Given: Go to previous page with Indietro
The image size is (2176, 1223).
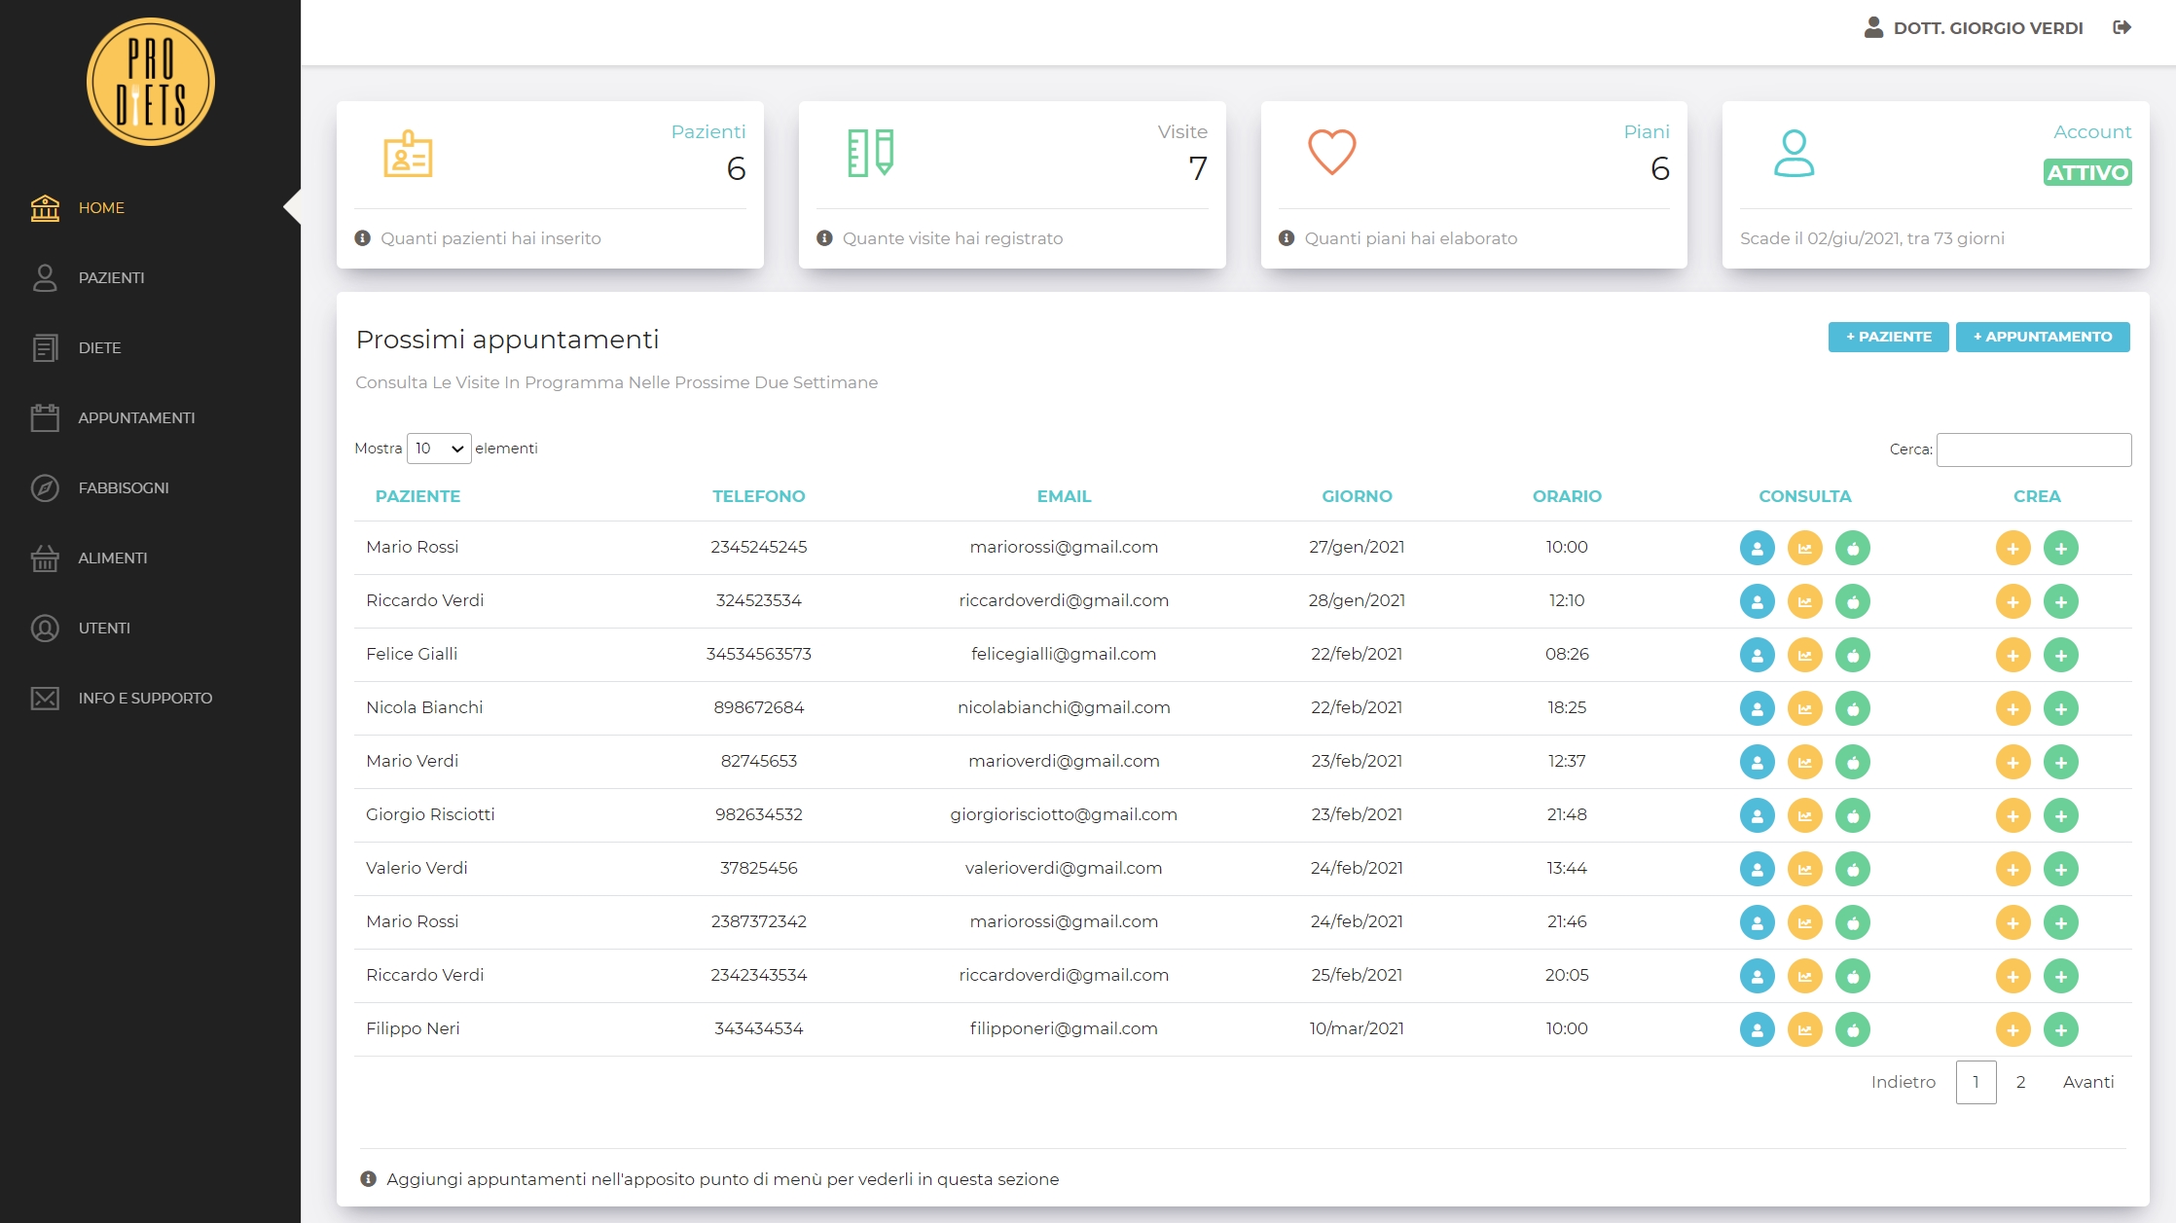Looking at the screenshot, I should pos(1903,1082).
